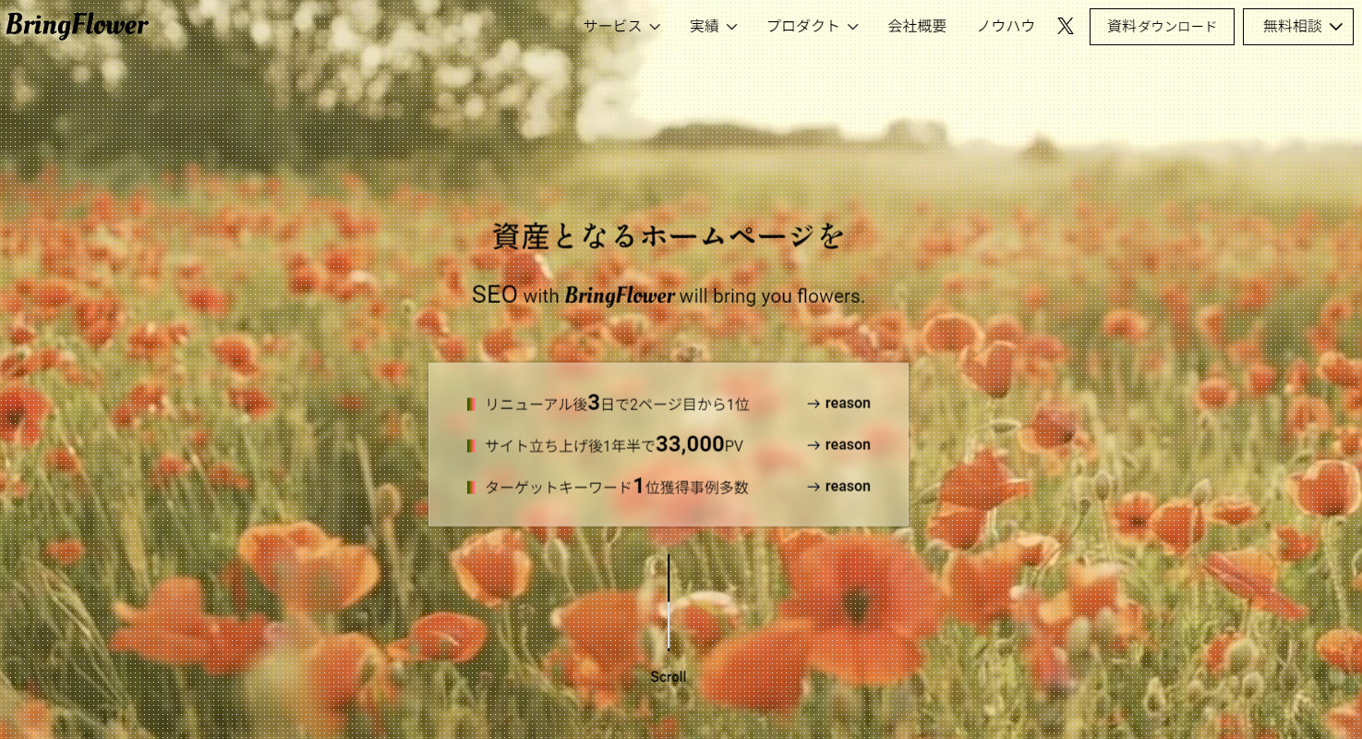Click the Scroll indicator line
This screenshot has width=1362, height=739.
tap(669, 600)
